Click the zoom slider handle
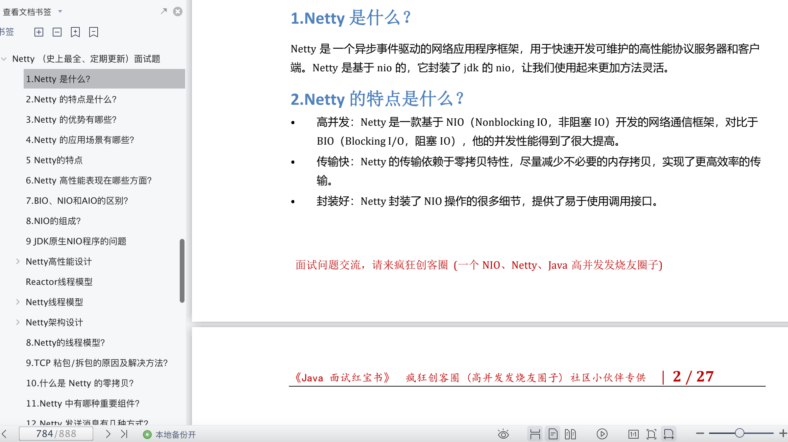The image size is (788, 442). point(739,433)
